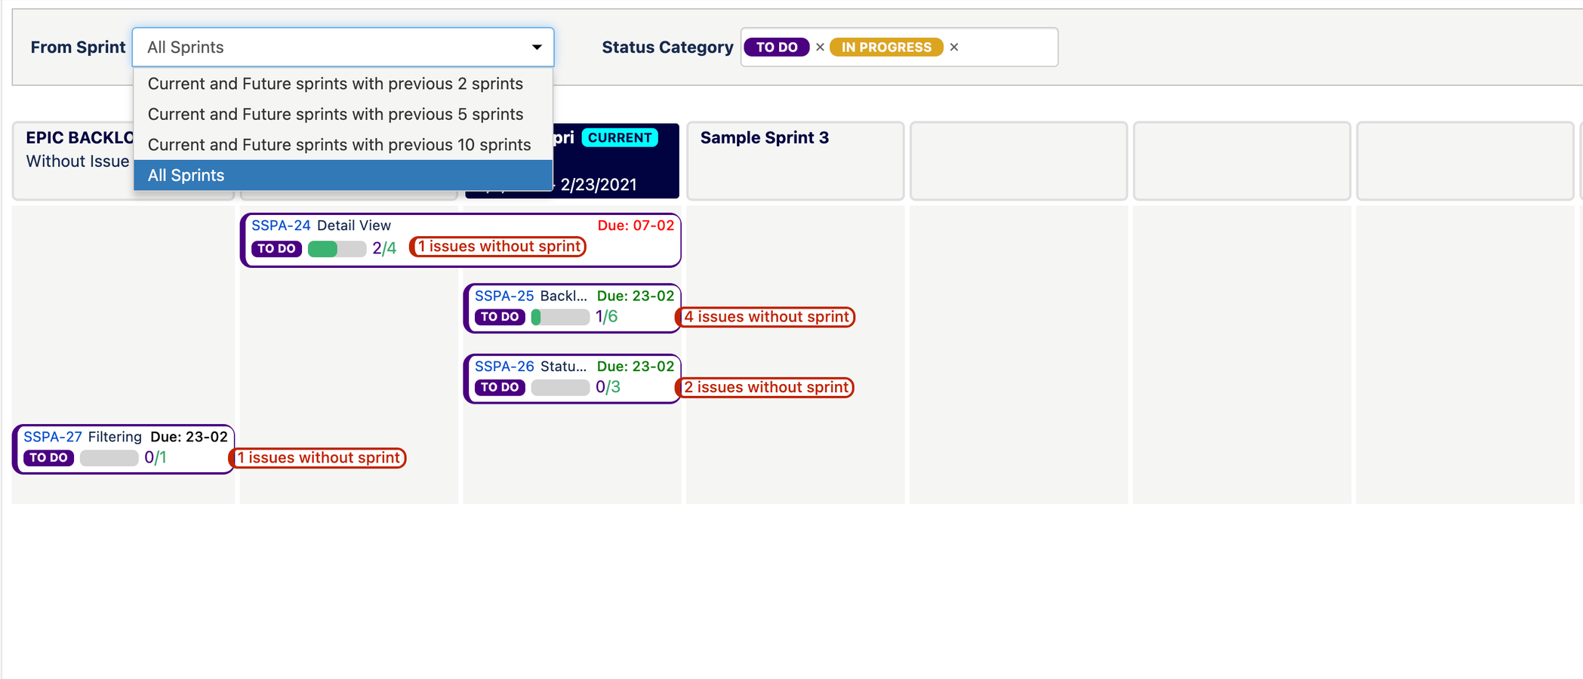Click the TO DO tag in Status Category

pyautogui.click(x=777, y=48)
